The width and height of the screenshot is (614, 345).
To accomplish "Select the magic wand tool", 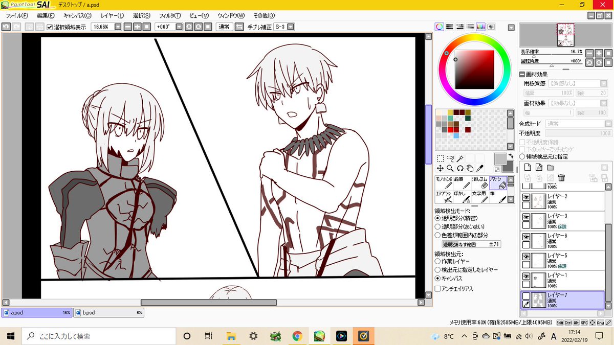I will 460,158.
